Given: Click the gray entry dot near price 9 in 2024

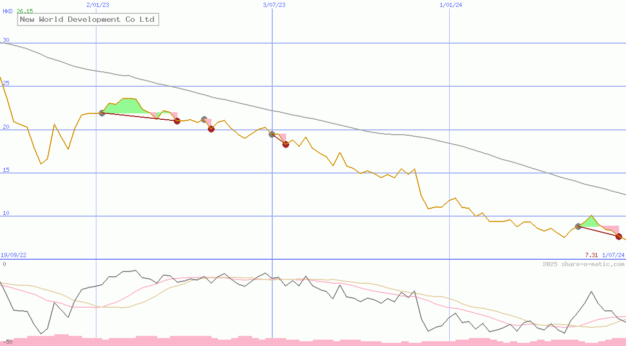Looking at the screenshot, I should (578, 226).
